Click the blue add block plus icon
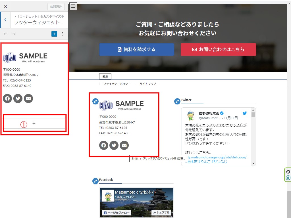Screen dimensions: 291x218 point(54,34)
